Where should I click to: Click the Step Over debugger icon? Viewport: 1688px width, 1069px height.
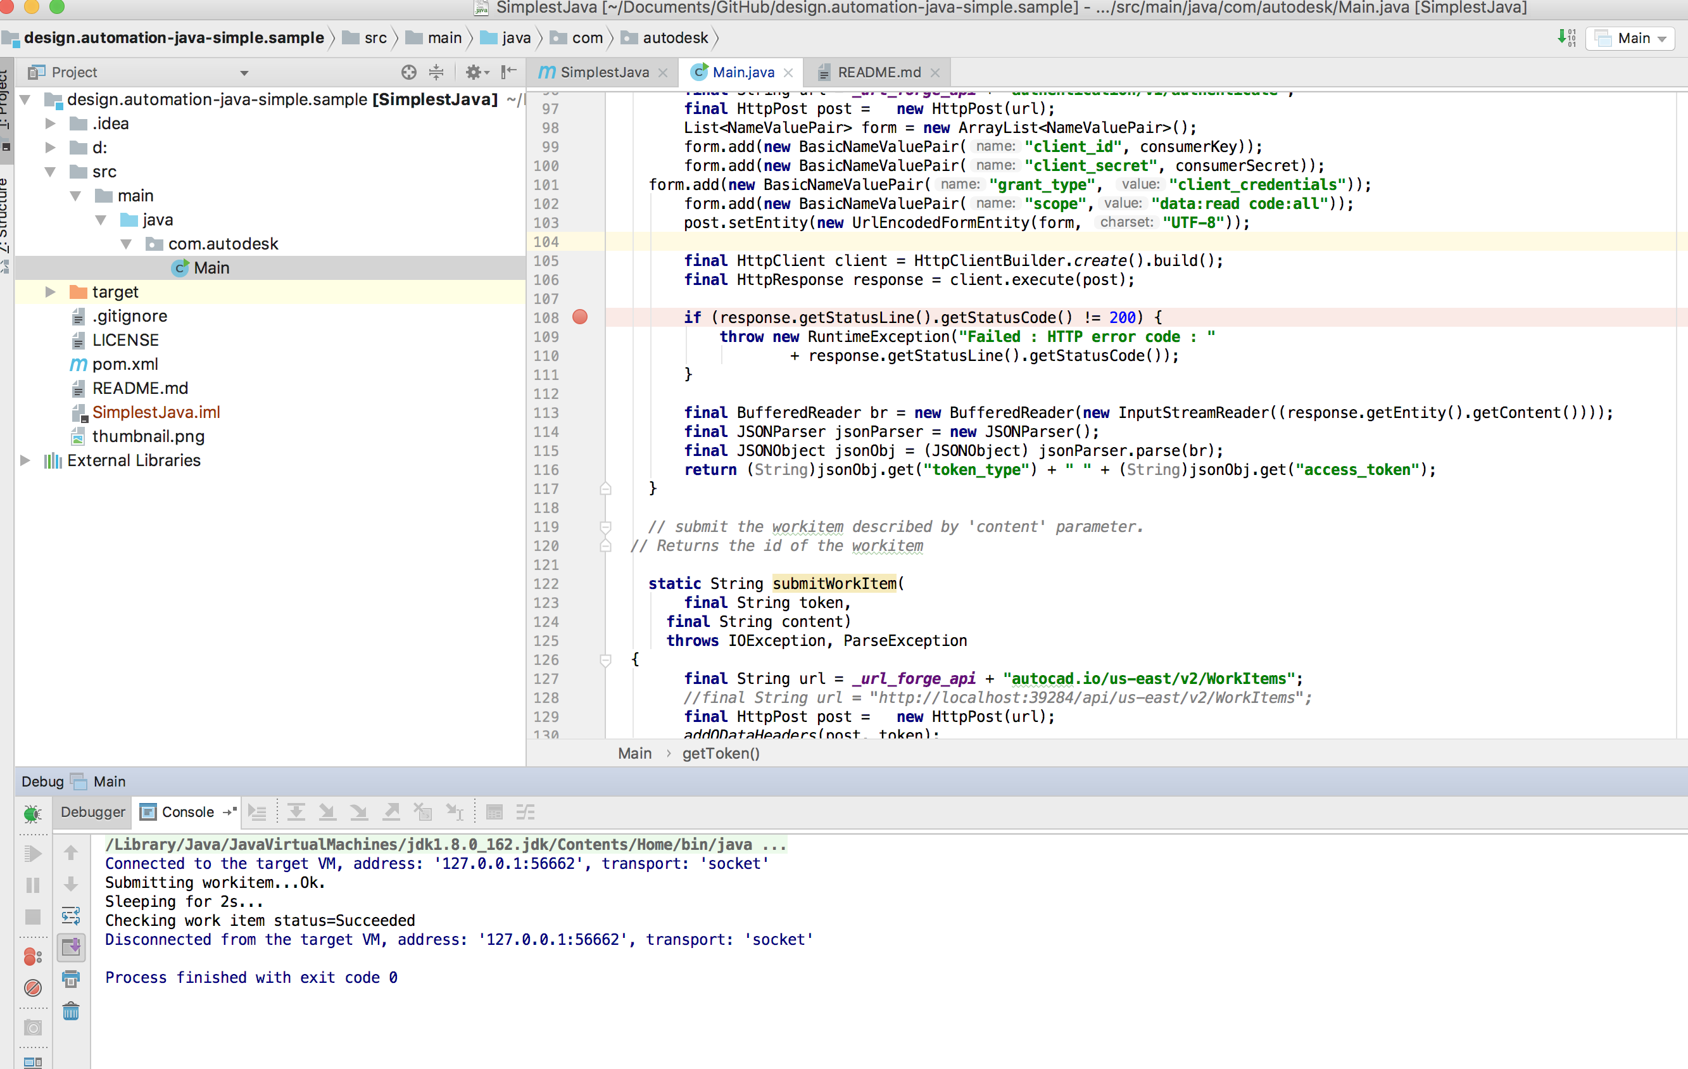click(296, 813)
